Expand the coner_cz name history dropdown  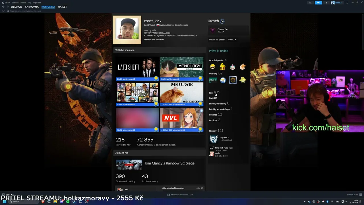160,22
